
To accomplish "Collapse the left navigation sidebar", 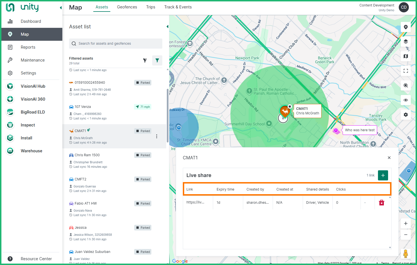I will coord(61,8).
